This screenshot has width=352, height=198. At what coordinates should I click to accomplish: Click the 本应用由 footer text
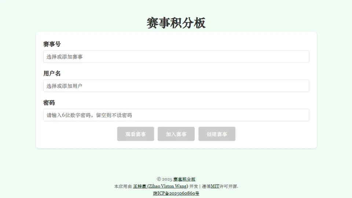(x=123, y=186)
